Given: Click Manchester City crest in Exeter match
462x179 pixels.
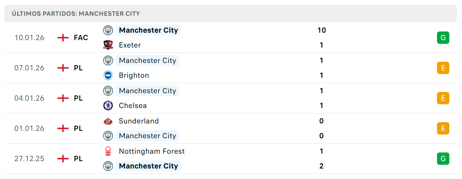Looking at the screenshot, I should [x=108, y=30].
